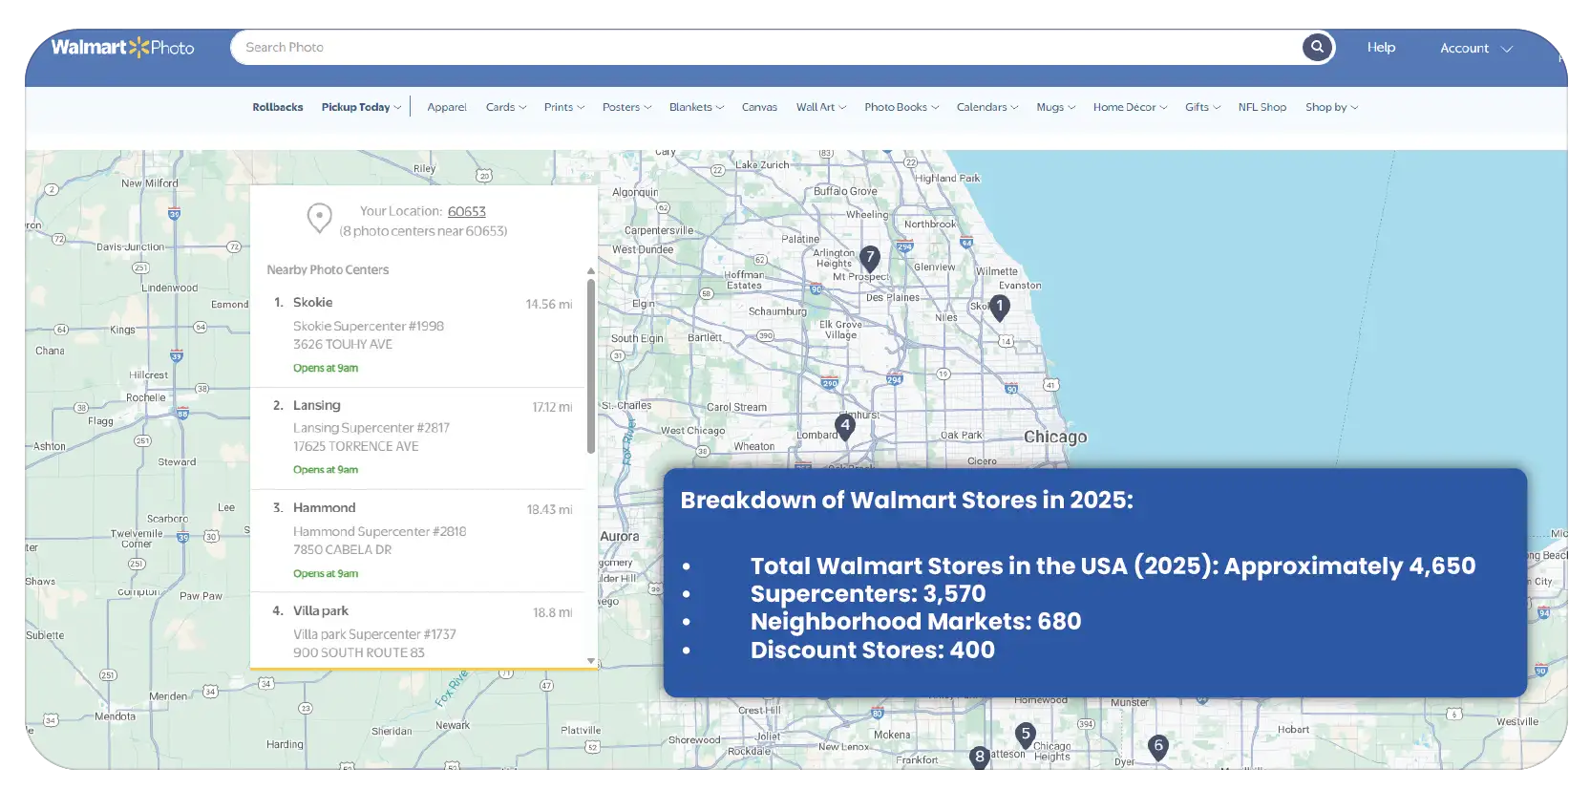Click the Walmart Photo logo
The image size is (1590, 790).
122,47
